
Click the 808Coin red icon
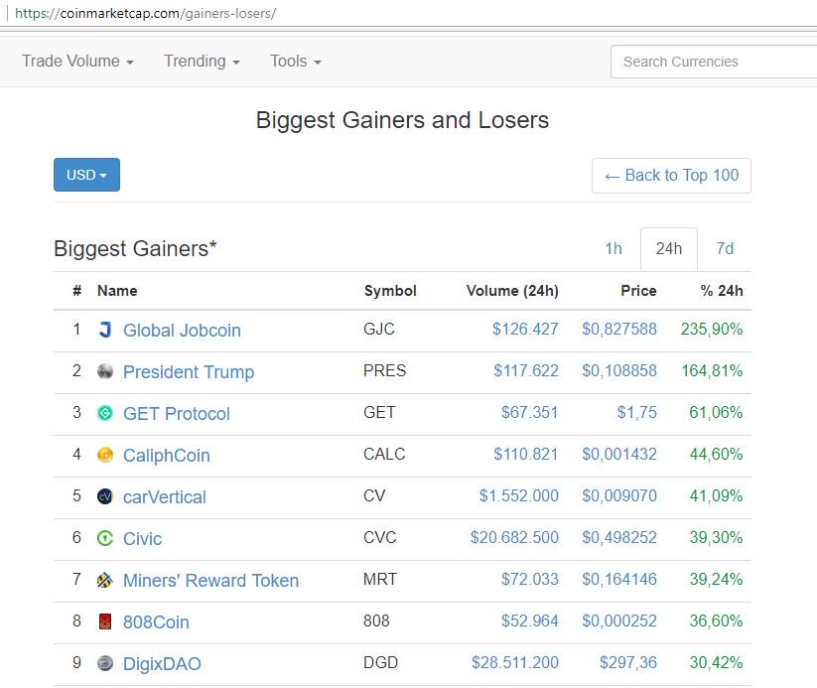[105, 621]
